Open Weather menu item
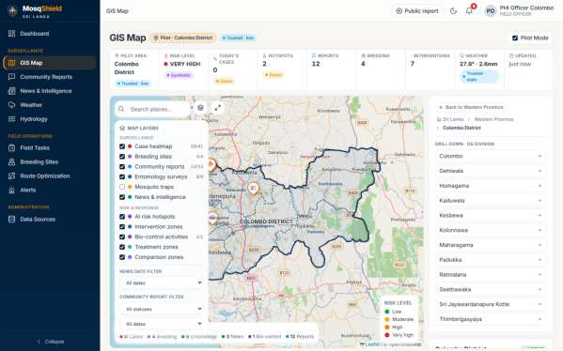Screen dimensions: 563x351 [49, 105]
